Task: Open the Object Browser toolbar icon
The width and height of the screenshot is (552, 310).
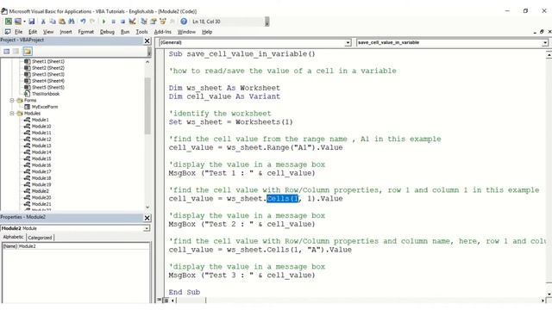Action: click(x=163, y=22)
